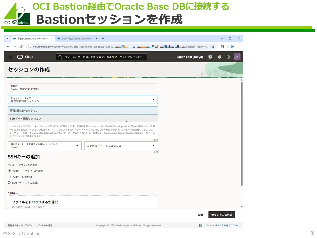Image resolution: width=317 pixels, height=238 pixels.
Task: Click the scrollbar up arrow
Action: 242,80
